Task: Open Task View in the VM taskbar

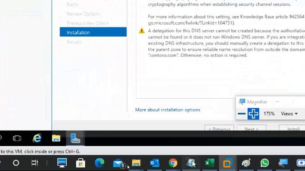Action: pos(17,138)
